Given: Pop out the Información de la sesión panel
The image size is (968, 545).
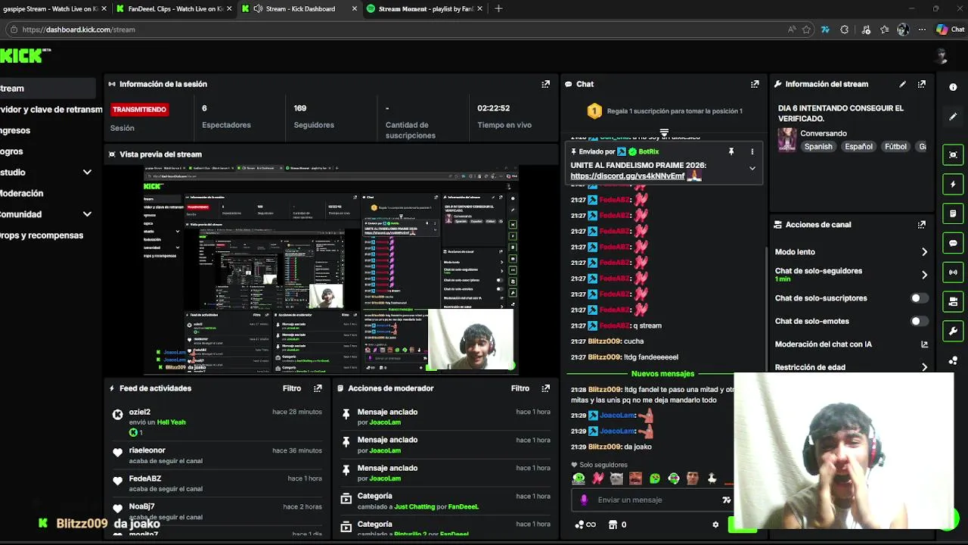Looking at the screenshot, I should (545, 84).
